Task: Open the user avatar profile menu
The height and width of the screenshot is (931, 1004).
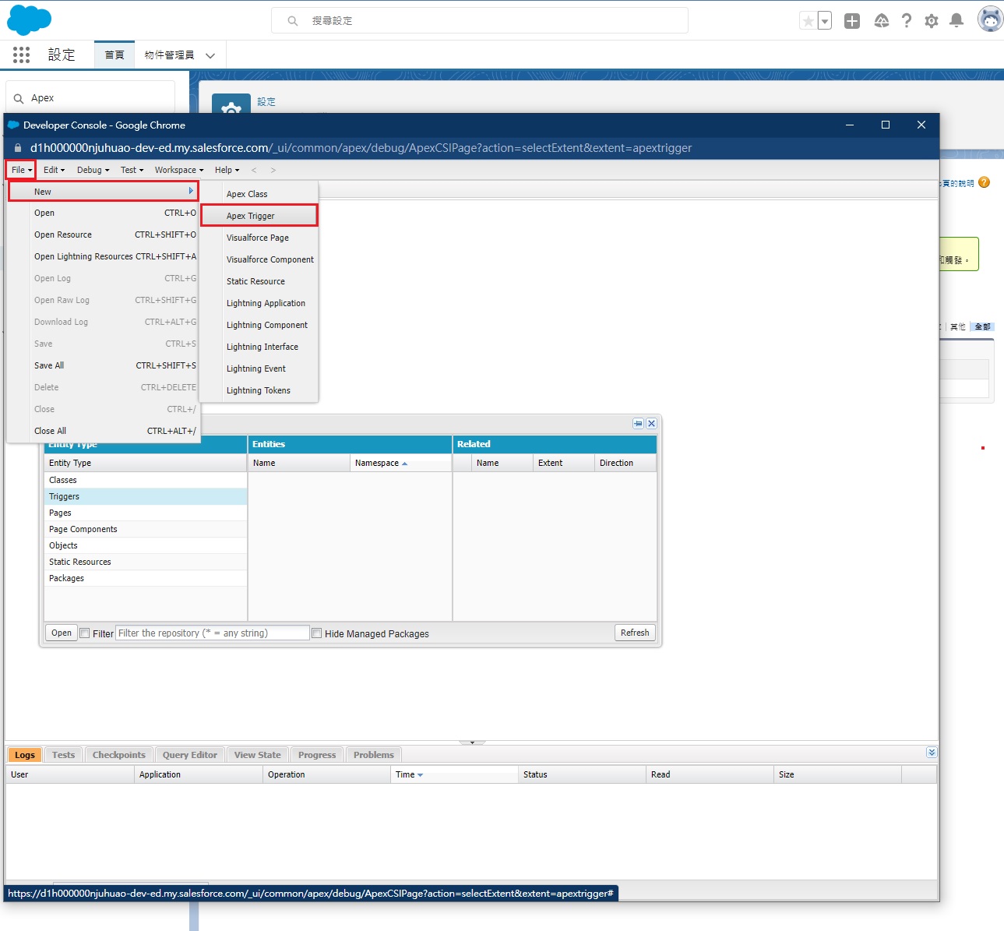Action: coord(990,19)
